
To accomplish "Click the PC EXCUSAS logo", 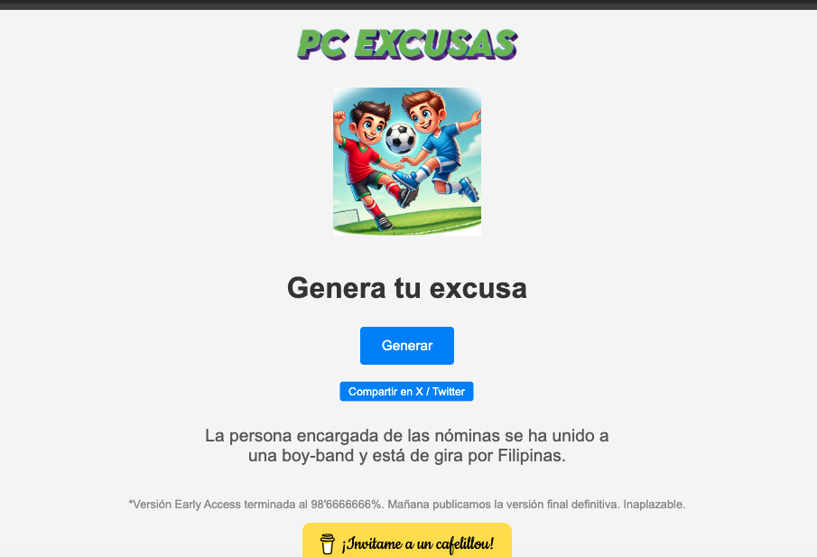I will click(407, 43).
